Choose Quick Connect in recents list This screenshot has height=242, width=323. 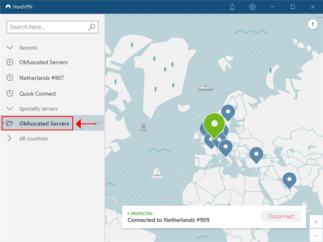point(37,94)
